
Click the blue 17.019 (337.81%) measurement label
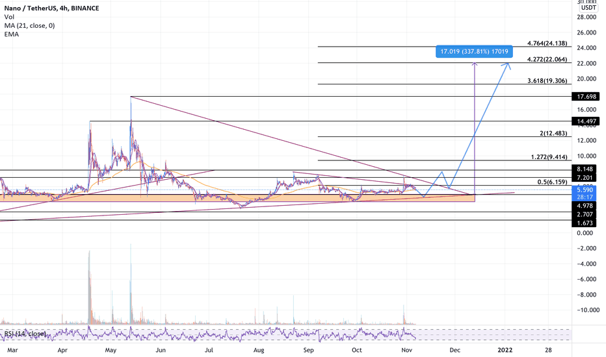tap(474, 51)
